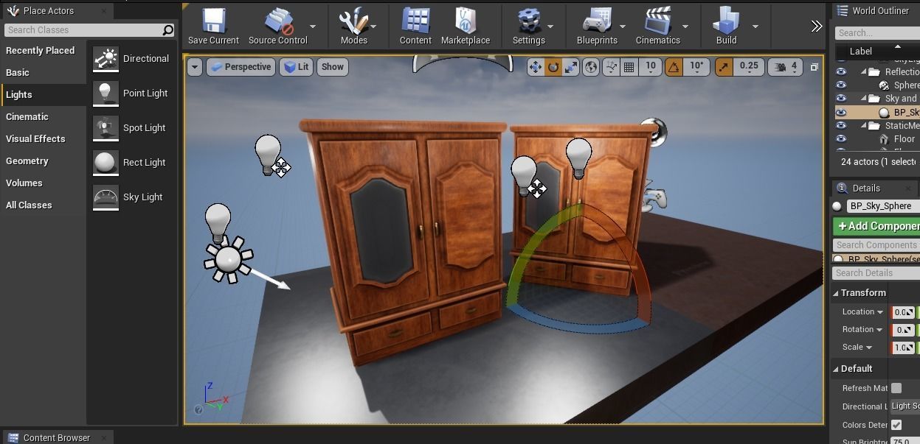
Task: Expand the toolbar overflow chevrons
Action: tap(816, 27)
